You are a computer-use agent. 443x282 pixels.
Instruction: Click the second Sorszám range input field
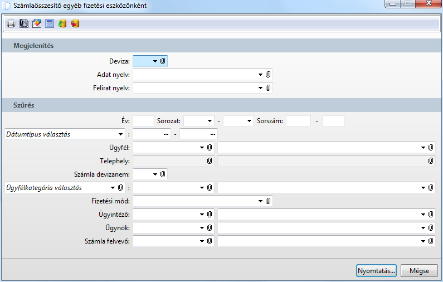(x=333, y=120)
